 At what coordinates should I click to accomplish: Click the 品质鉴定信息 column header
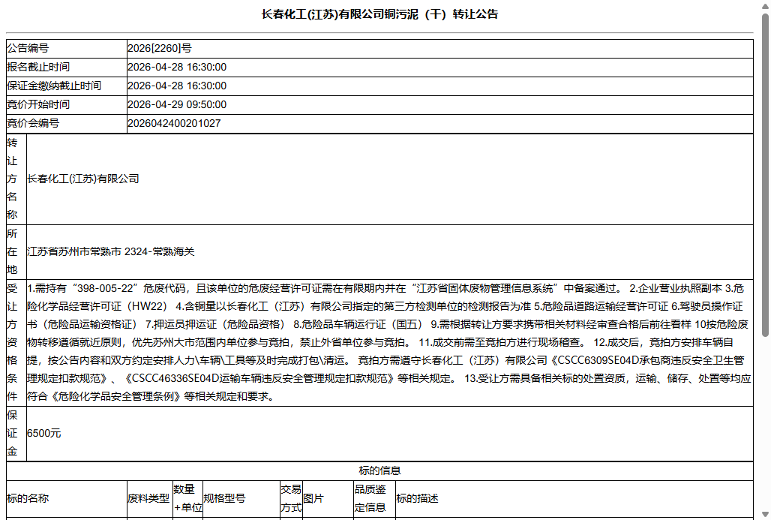tap(374, 498)
